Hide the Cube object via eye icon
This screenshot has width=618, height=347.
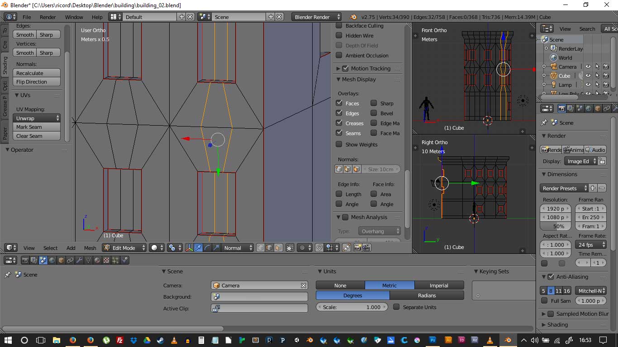click(x=588, y=76)
